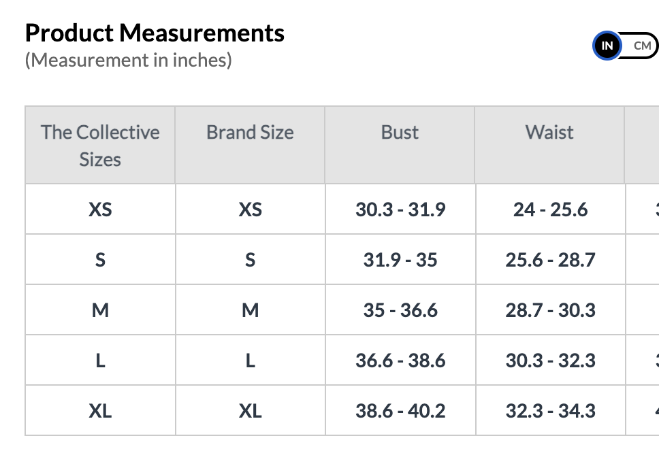Click the Brand Size column header
This screenshot has width=659, height=453.
click(x=250, y=132)
